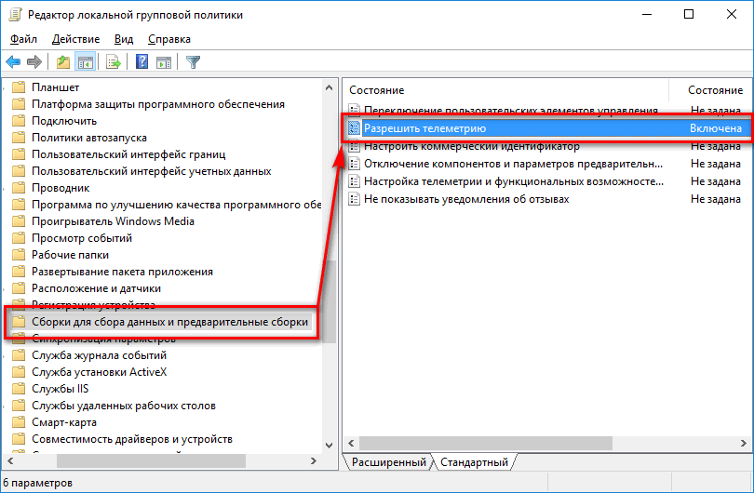Viewport: 754px width, 493px height.
Task: Toggle console tree pane toolbar icon
Action: pos(85,62)
